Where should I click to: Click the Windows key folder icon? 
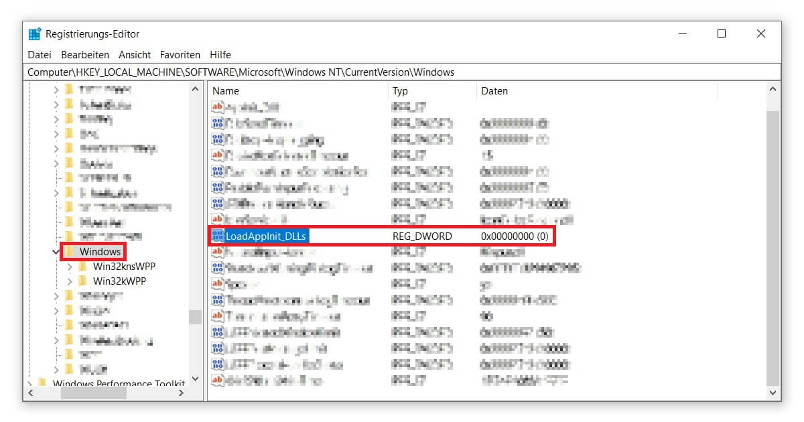click(69, 252)
